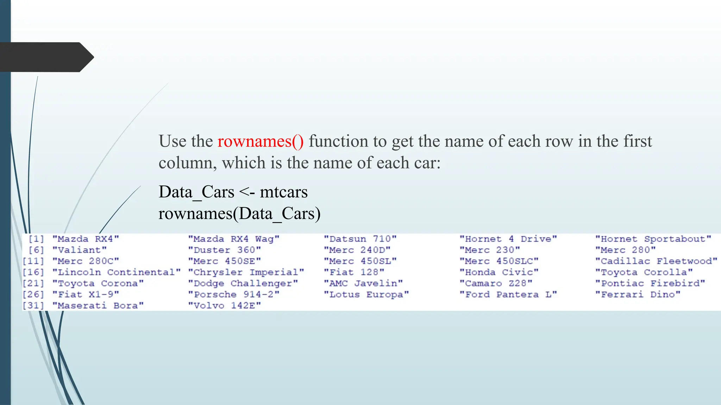Click the output entry "Honda Civic"
The width and height of the screenshot is (721, 405).
[x=499, y=272]
